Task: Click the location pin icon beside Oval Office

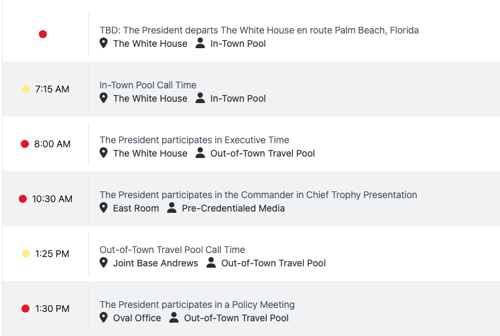Action: tap(104, 318)
